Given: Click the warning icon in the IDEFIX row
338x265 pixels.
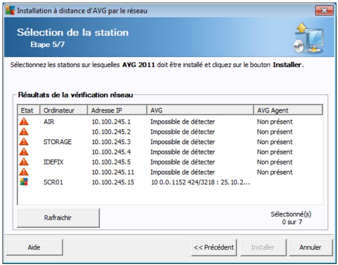Looking at the screenshot, I should (24, 162).
